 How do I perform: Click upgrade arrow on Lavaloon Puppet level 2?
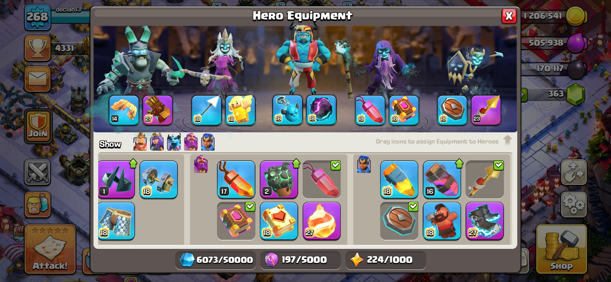tap(296, 163)
